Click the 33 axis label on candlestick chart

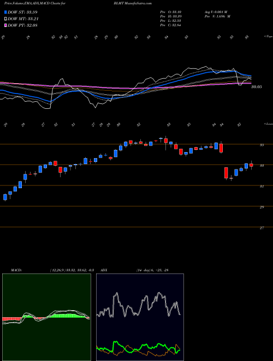click(262, 166)
